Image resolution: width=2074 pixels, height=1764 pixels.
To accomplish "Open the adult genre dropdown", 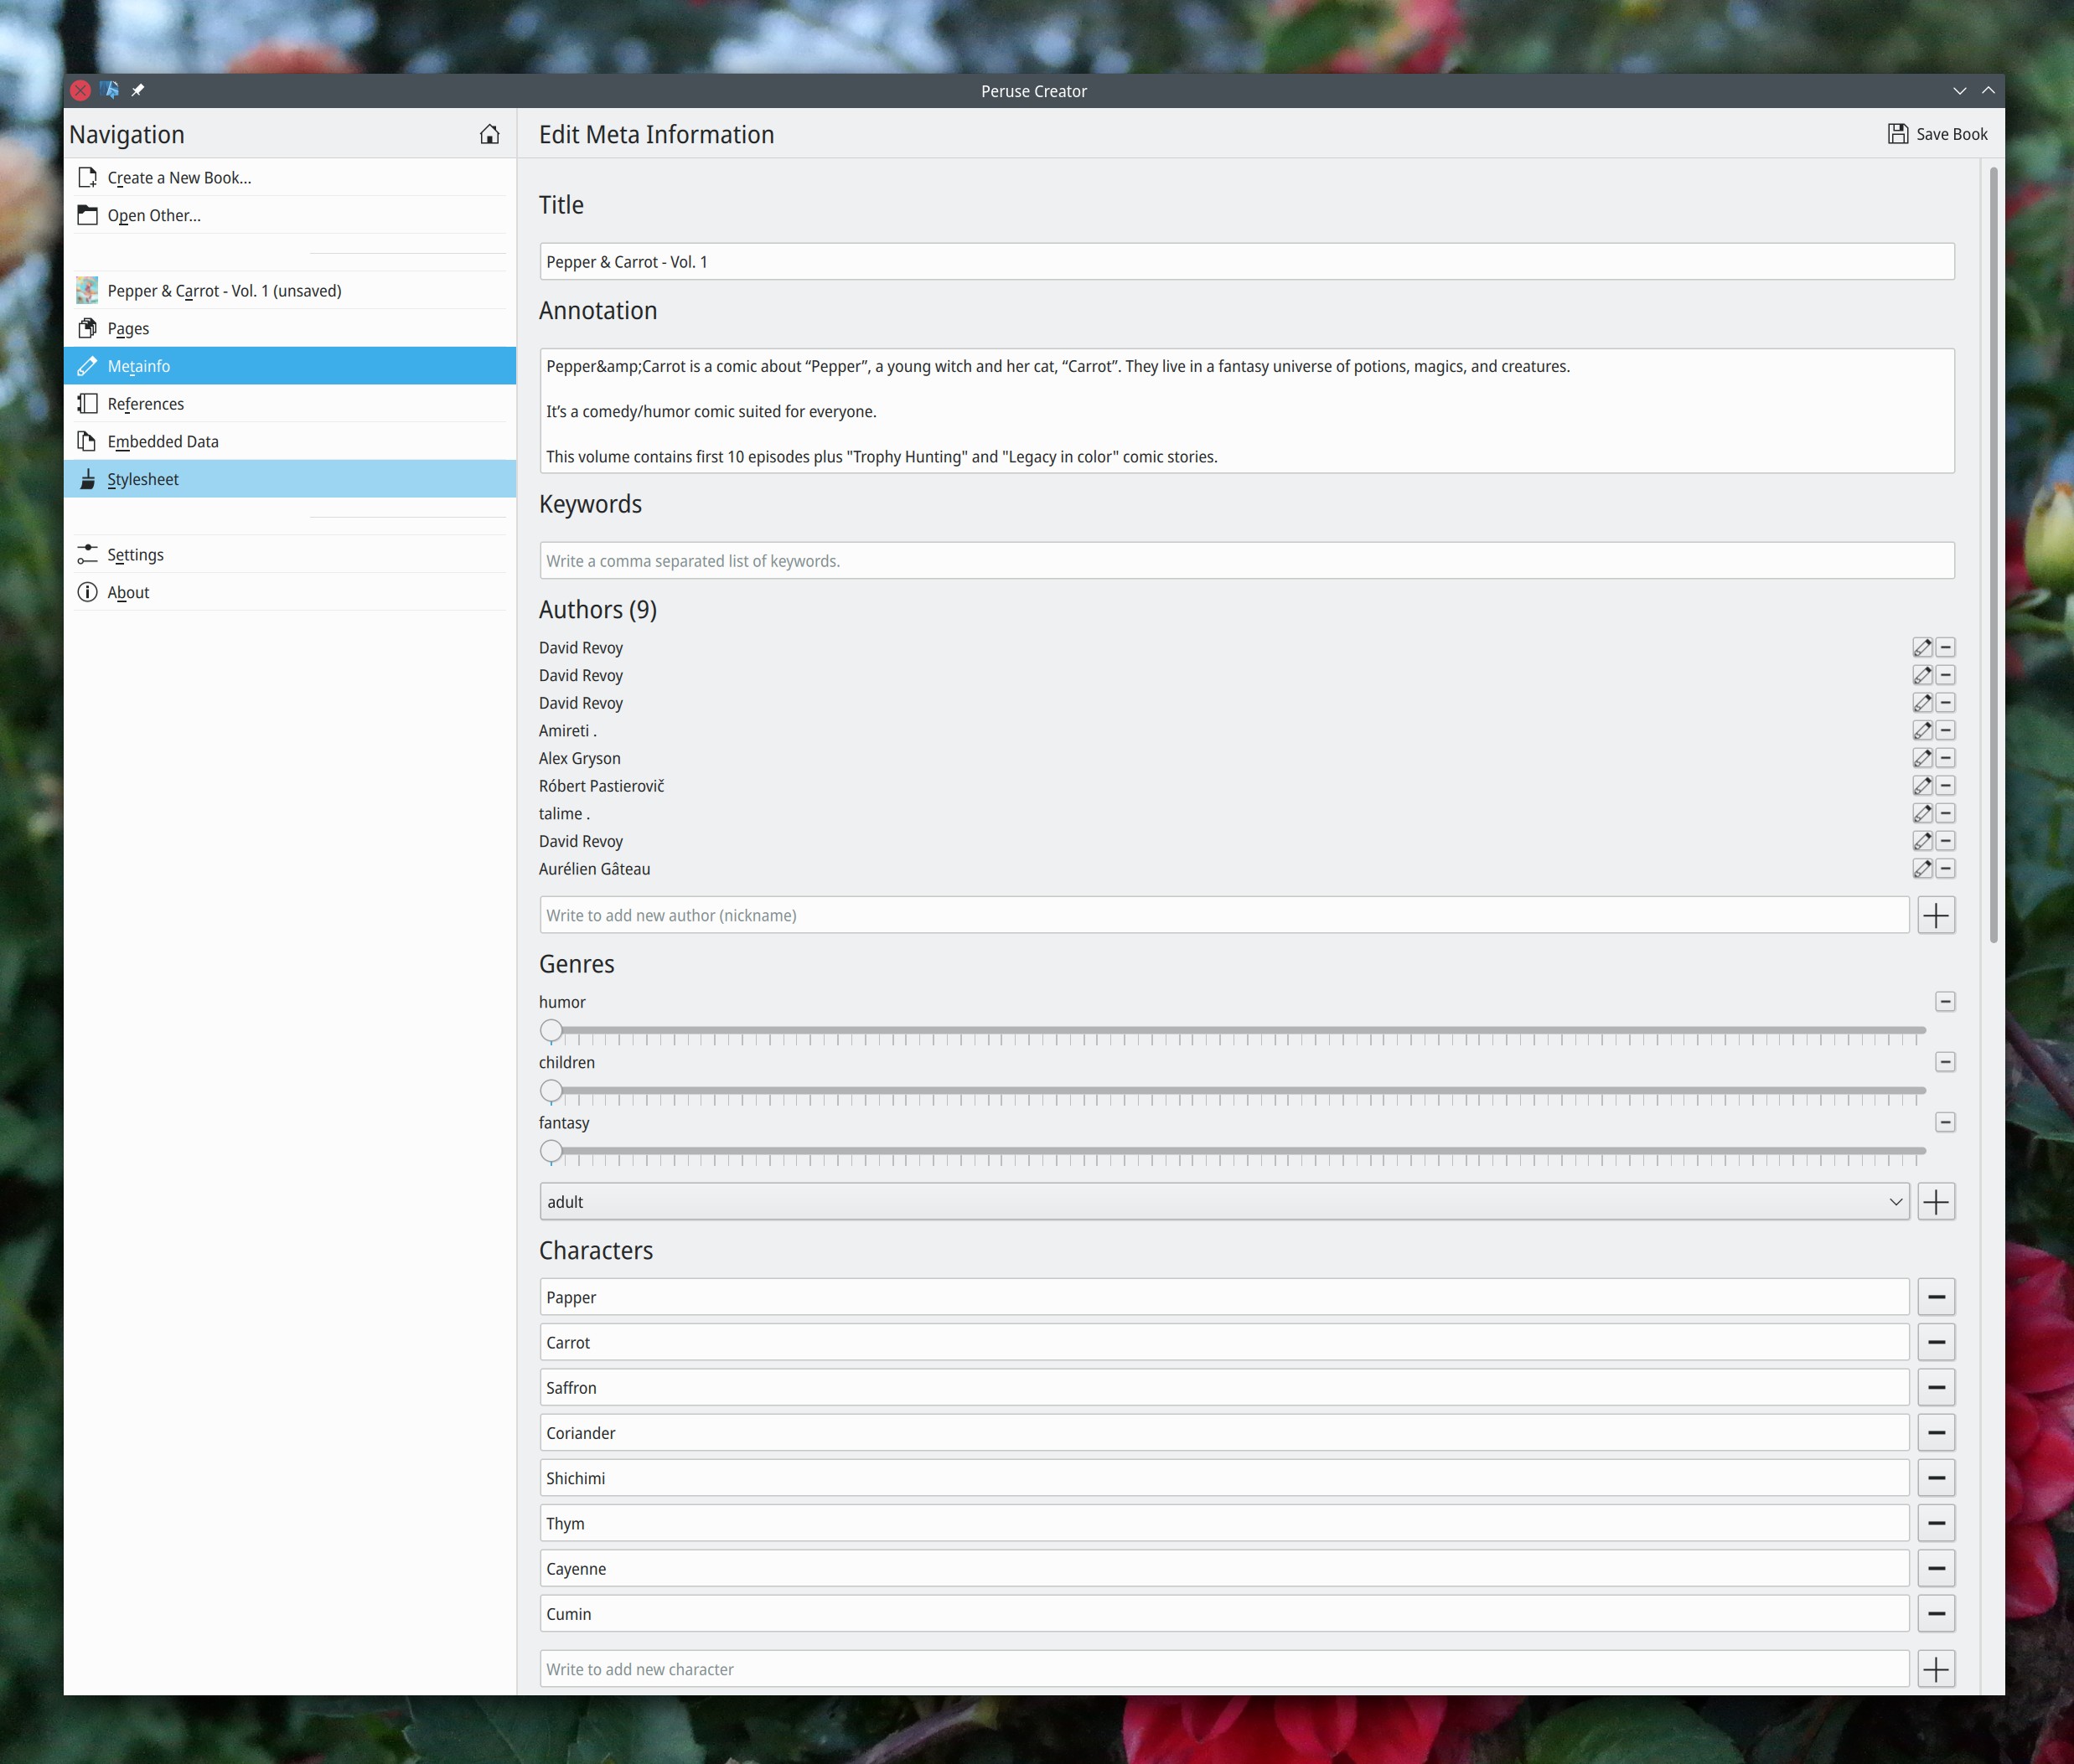I will [x=1223, y=1202].
